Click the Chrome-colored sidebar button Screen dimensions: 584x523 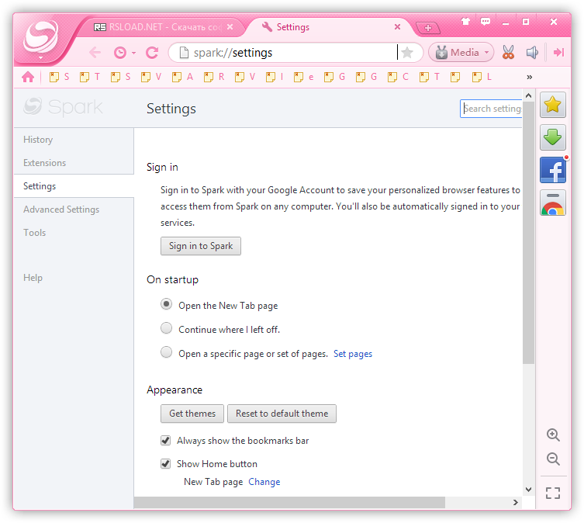click(x=553, y=203)
